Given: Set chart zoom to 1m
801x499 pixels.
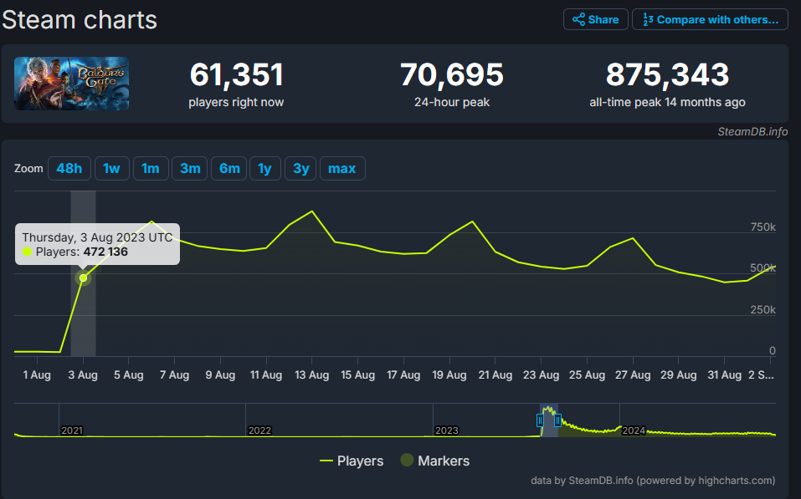Looking at the screenshot, I should click(151, 168).
